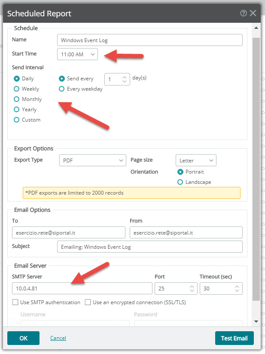Click the OK button
This screenshot has width=265, height=354.
coord(24,338)
